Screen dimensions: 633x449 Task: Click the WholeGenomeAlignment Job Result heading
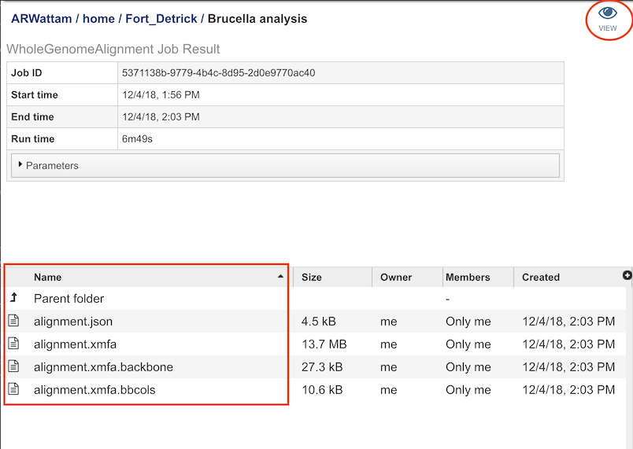(113, 50)
